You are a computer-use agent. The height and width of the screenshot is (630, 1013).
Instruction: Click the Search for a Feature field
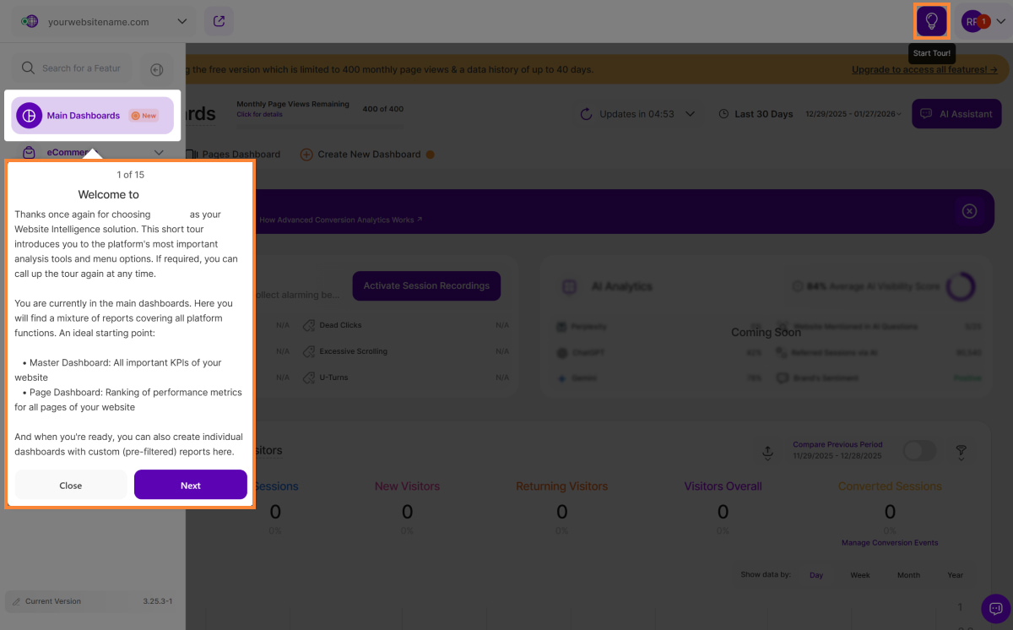81,68
